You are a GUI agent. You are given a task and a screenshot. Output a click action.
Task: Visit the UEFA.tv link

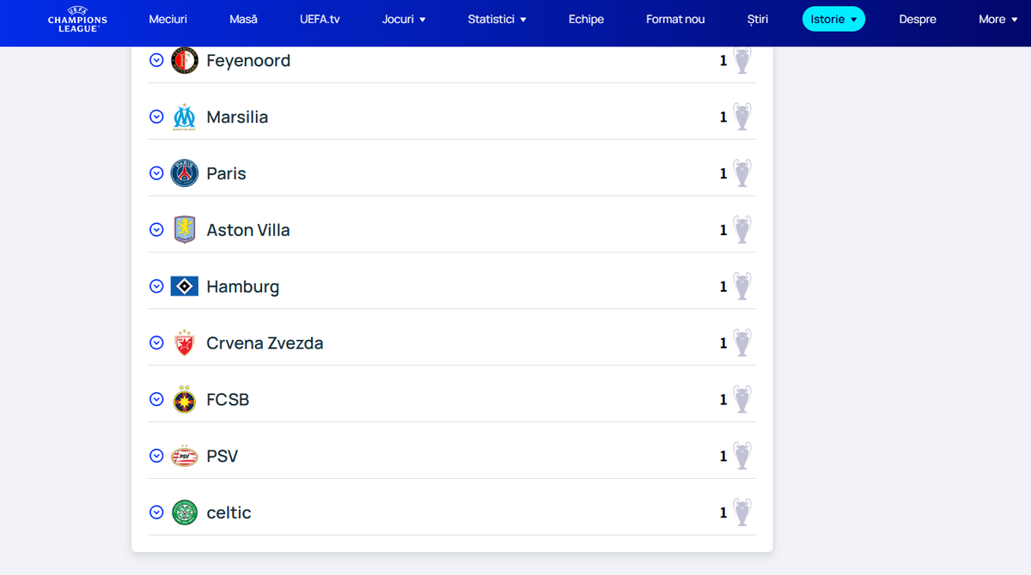[x=320, y=19]
